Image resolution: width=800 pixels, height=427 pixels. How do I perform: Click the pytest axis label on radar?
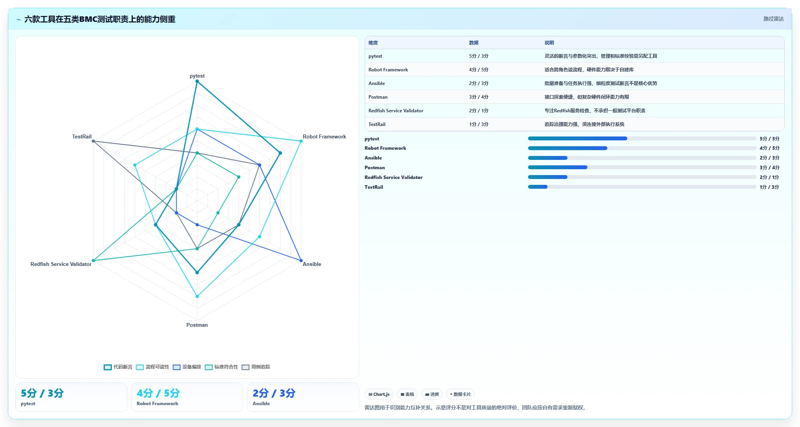(197, 76)
